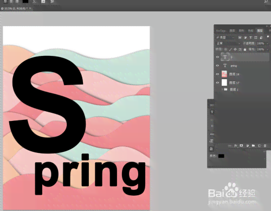Add a layer mask icon

click(241, 145)
